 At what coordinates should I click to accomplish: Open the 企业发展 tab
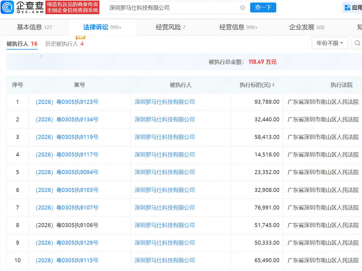pyautogui.click(x=306, y=27)
